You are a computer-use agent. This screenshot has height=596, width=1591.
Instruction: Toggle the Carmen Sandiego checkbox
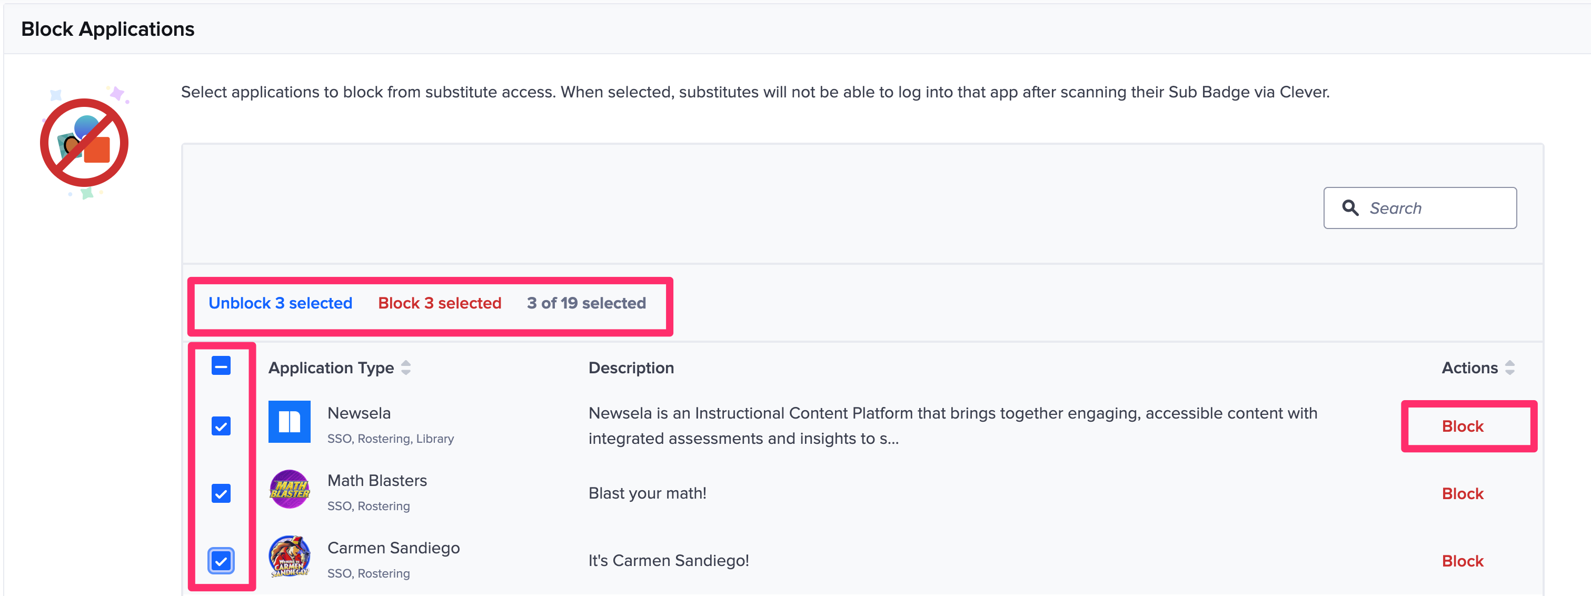(221, 560)
